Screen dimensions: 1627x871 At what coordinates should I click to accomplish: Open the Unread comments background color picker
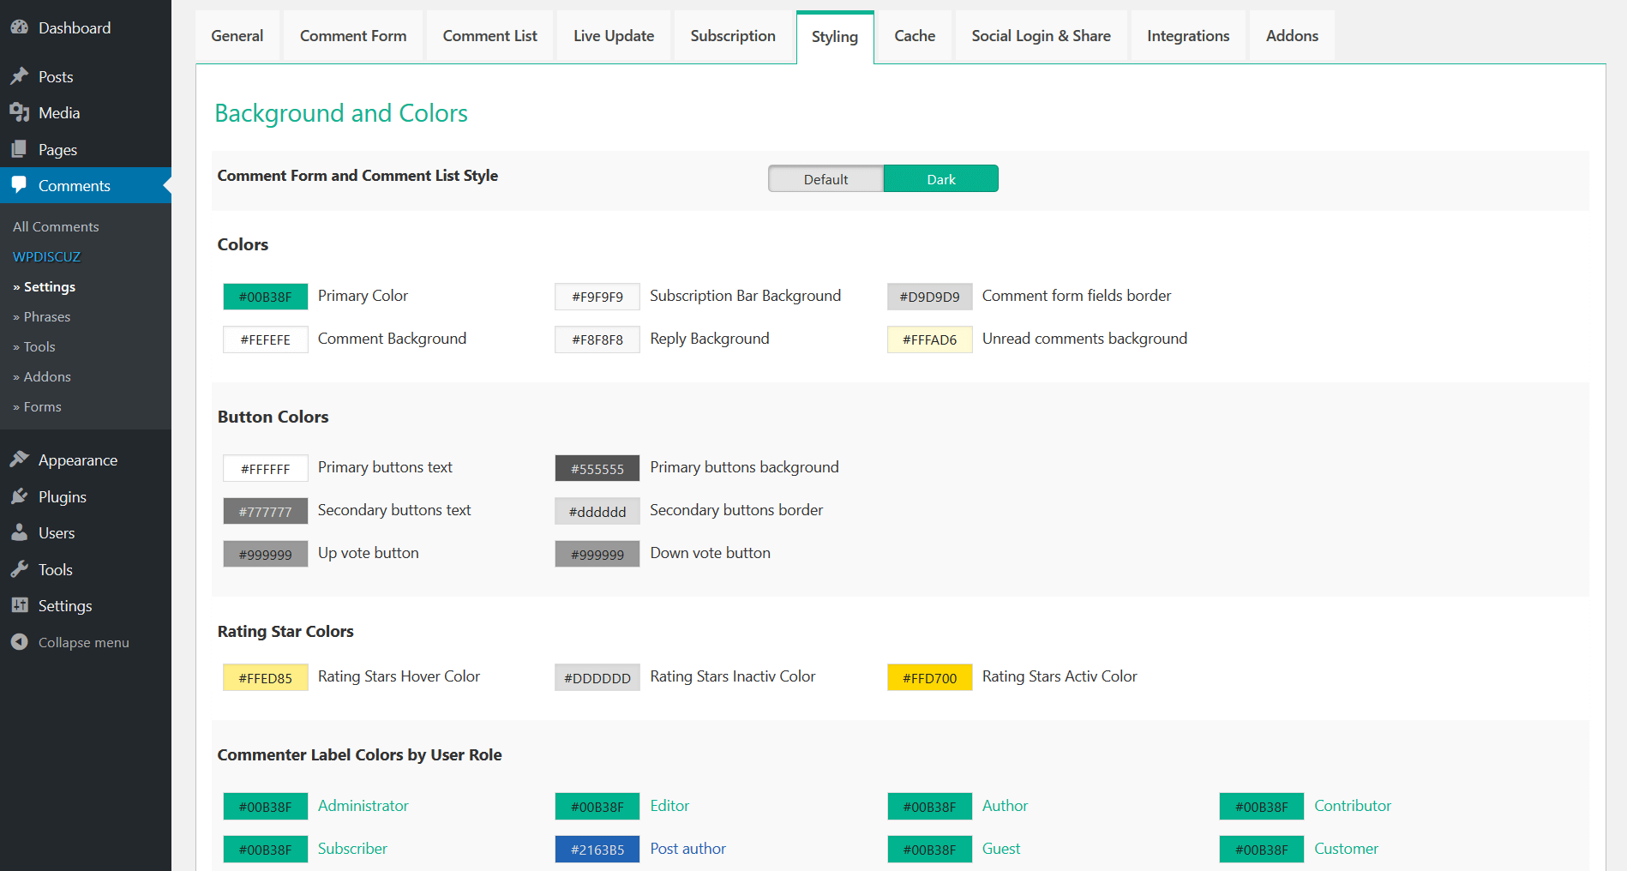(x=929, y=339)
